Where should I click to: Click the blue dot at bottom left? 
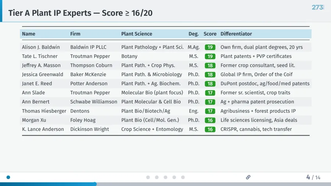[x=8, y=177]
